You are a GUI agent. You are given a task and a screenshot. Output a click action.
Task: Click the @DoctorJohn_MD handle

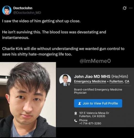pos(27,13)
